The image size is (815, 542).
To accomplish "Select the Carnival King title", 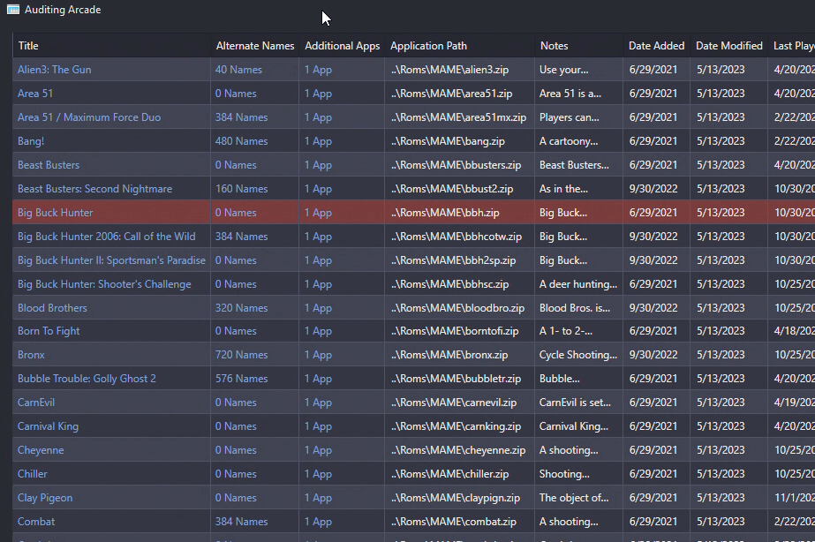I will (x=49, y=426).
